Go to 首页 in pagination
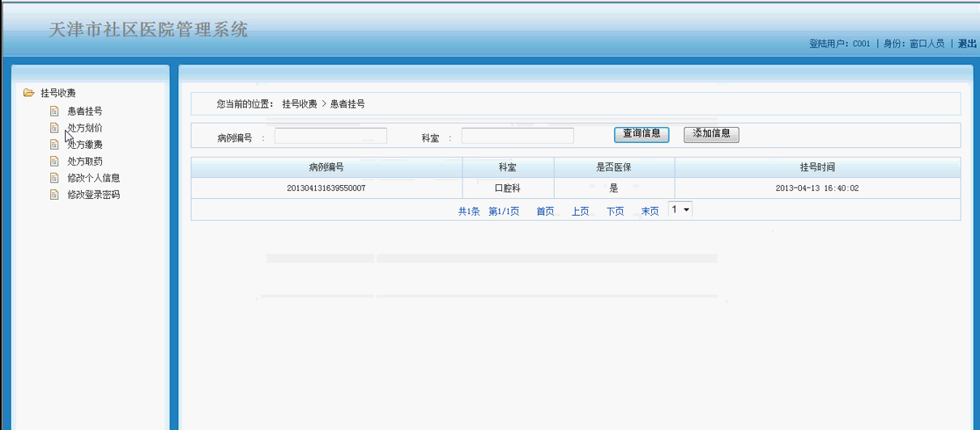The width and height of the screenshot is (980, 430). (x=545, y=211)
